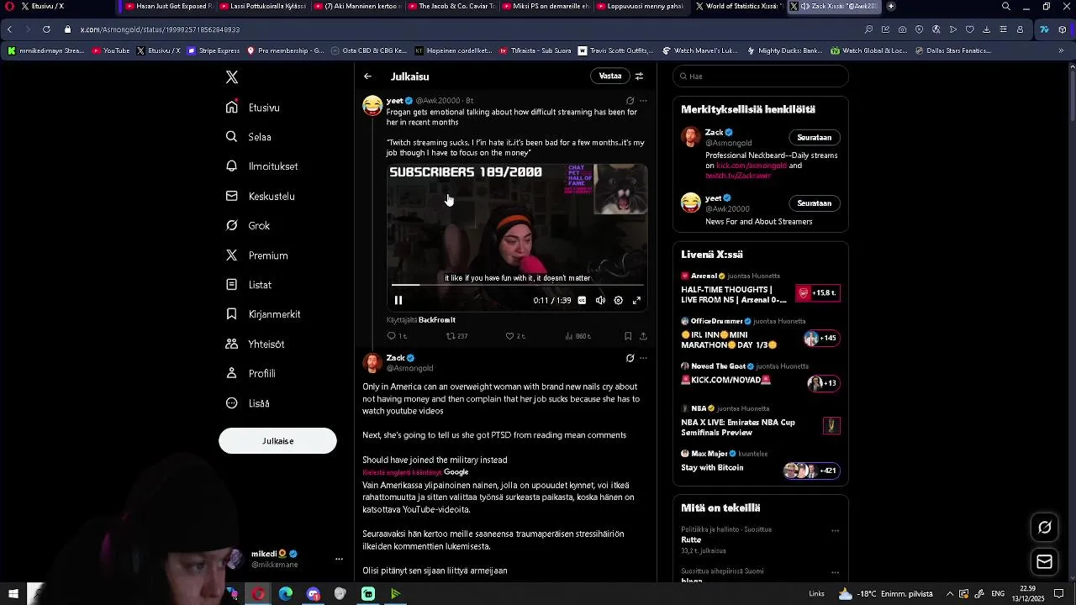Open video playback settings gear

pos(618,300)
